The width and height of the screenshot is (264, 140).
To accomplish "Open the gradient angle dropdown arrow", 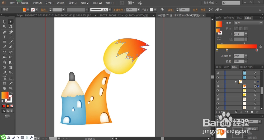I will tap(246, 34).
